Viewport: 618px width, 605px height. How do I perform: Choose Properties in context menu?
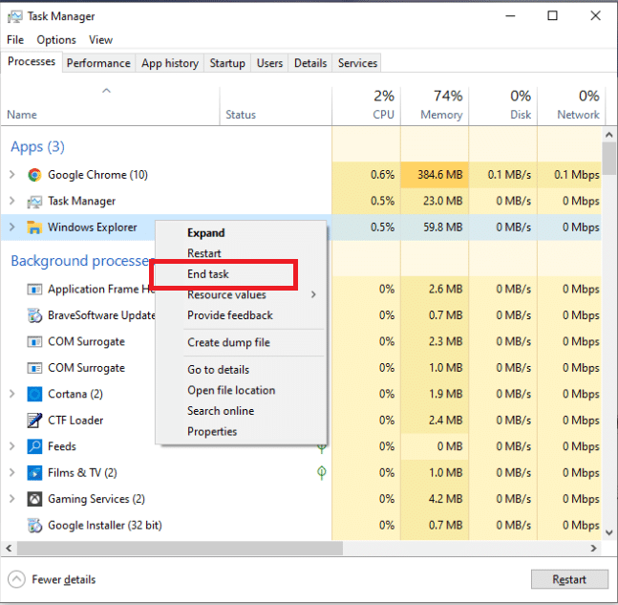point(241,431)
